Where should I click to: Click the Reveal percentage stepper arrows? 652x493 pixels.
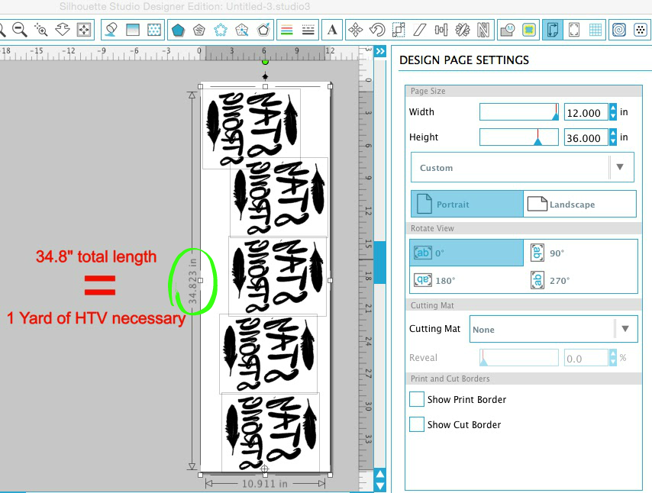pyautogui.click(x=613, y=358)
